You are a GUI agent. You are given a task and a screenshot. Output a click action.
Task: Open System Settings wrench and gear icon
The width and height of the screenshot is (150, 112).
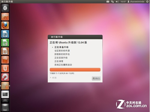pyautogui.click(x=5, y=77)
